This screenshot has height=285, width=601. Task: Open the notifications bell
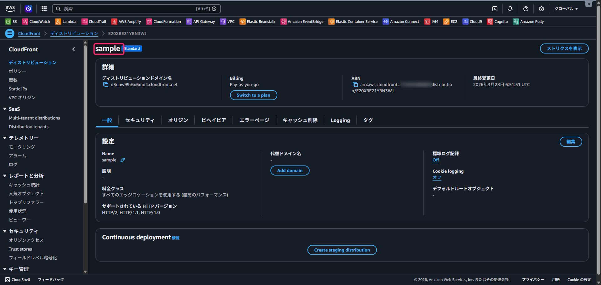(x=510, y=9)
